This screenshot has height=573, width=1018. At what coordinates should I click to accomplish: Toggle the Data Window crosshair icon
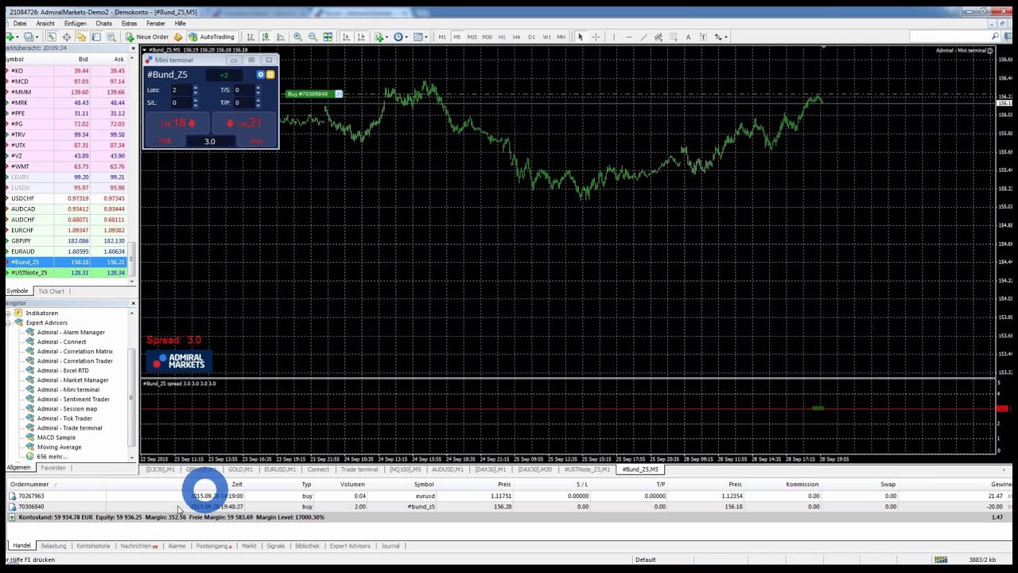click(66, 37)
